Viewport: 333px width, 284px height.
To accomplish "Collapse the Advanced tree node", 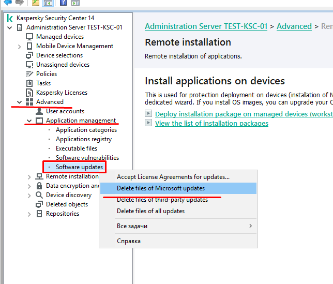I will [x=19, y=102].
